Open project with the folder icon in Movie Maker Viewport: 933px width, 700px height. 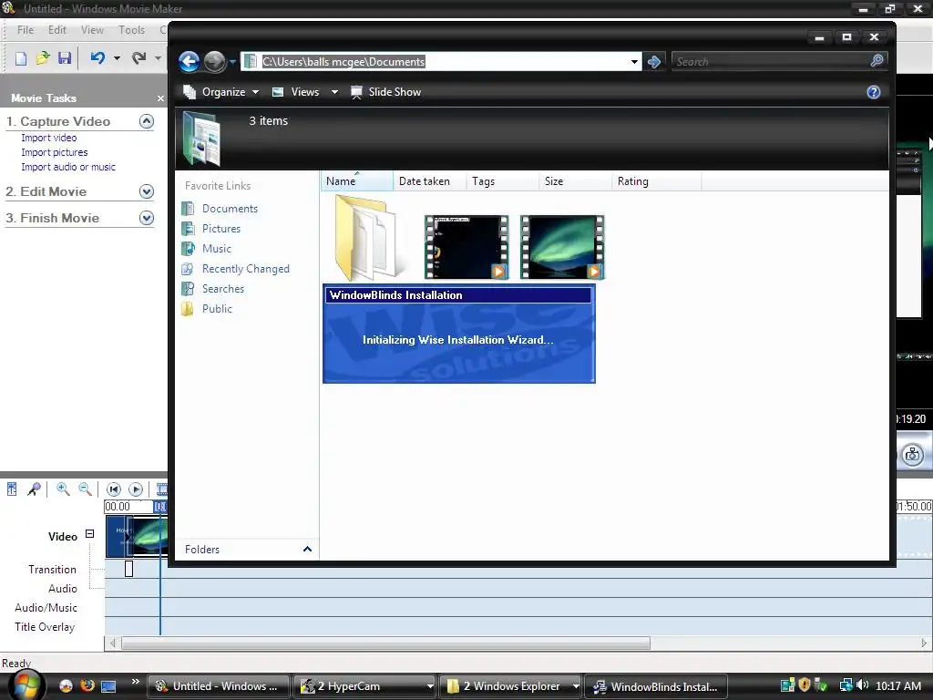coord(42,57)
